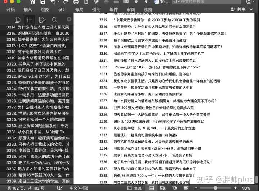The height and width of the screenshot is (191, 259).
Task: Click the Word document title icon
Action: pyautogui.click(x=156, y=2)
